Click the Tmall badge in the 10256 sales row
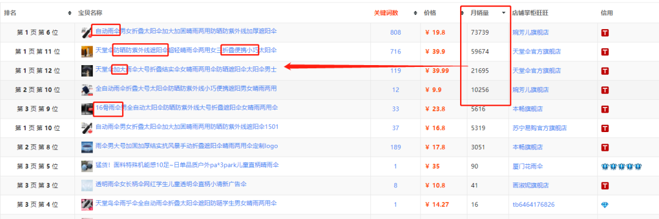Viewport: 659px width, 219px height. point(605,89)
